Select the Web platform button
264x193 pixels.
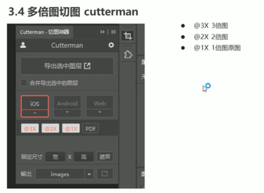[x=100, y=103]
